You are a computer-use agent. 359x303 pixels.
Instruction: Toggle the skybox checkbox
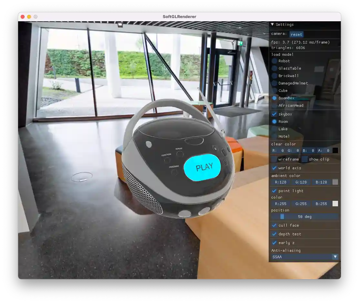click(x=274, y=114)
